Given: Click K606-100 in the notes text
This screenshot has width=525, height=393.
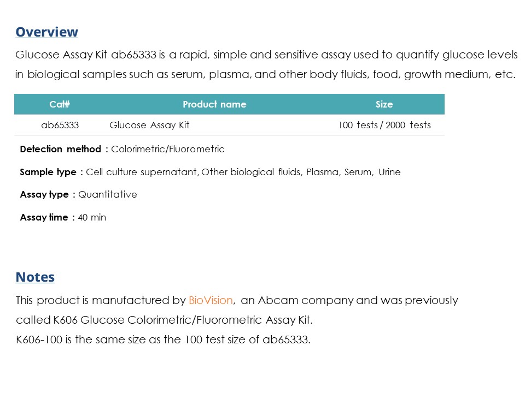Looking at the screenshot, I should point(39,340).
